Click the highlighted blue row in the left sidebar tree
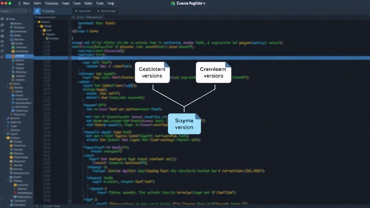This screenshot has height=208, width=370. (x=20, y=56)
